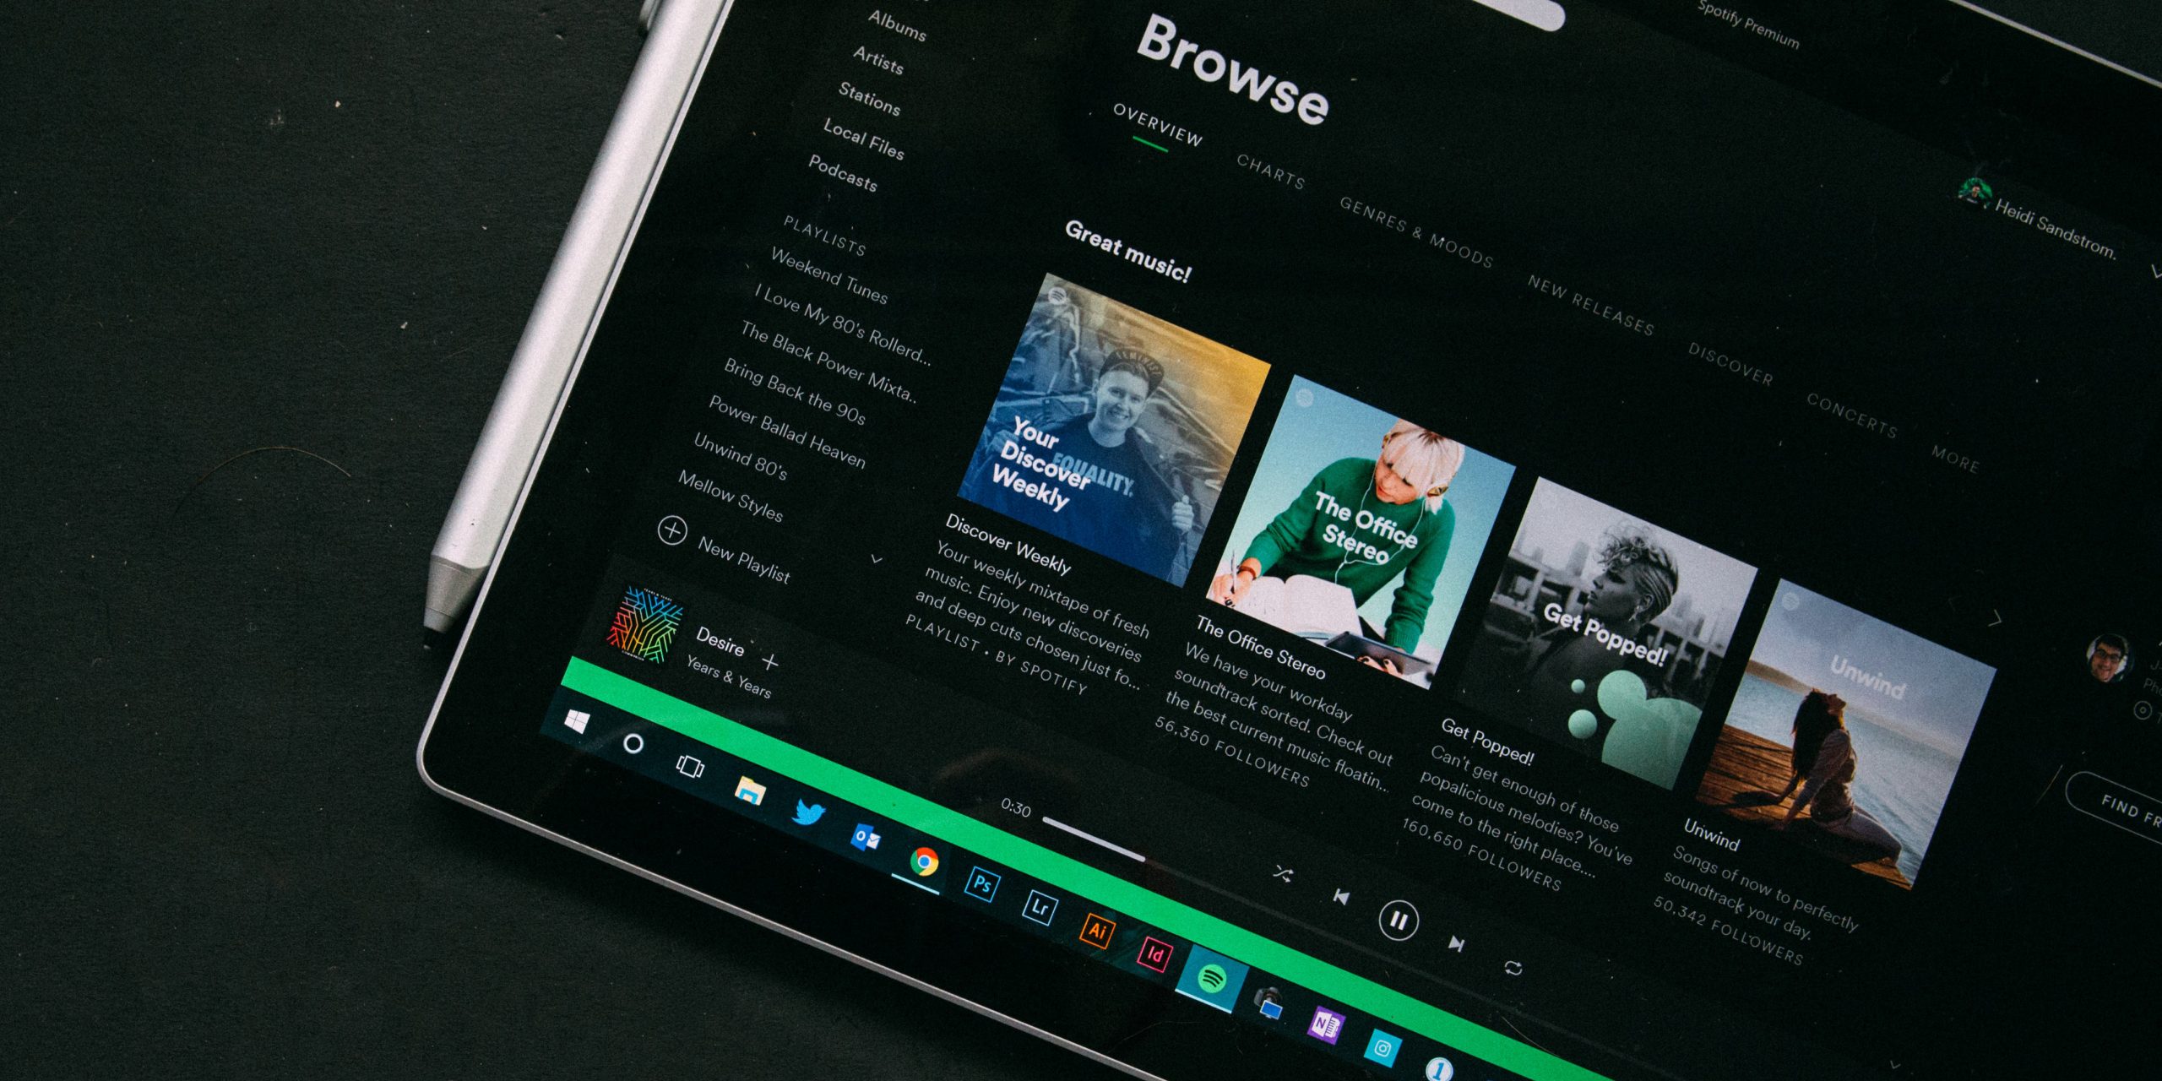2162x1081 pixels.
Task: Open Podcasts in the sidebar
Action: pos(842,172)
